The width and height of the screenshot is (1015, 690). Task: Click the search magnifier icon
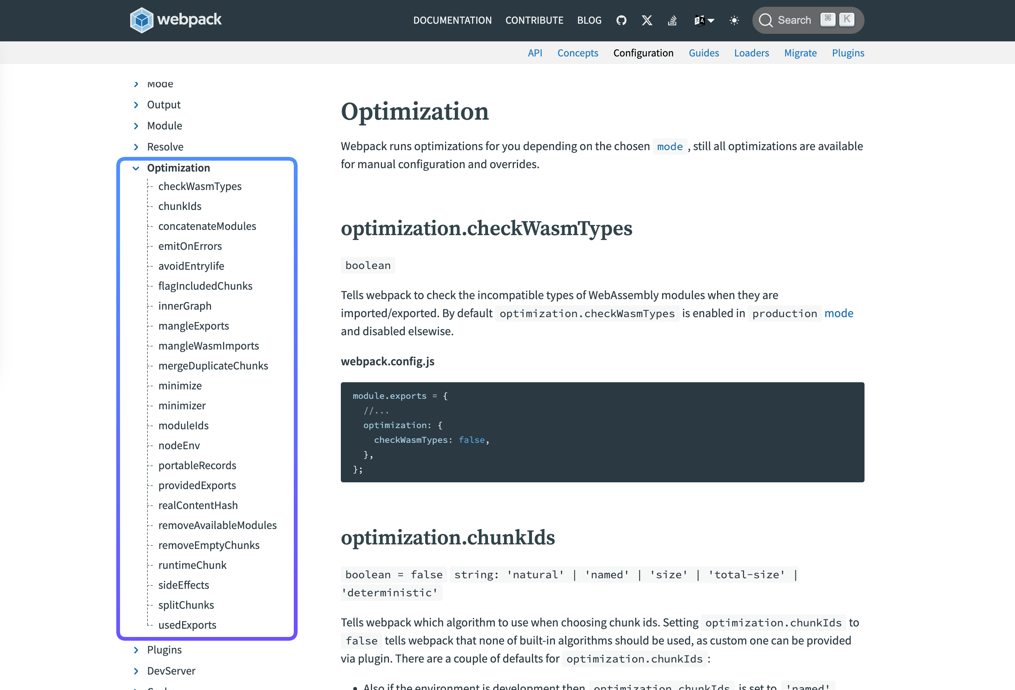pyautogui.click(x=766, y=20)
